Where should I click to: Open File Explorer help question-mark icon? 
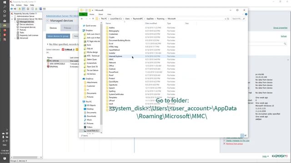246,14
